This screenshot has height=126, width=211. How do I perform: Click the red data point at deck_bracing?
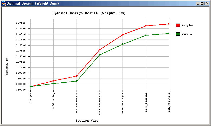(x=146, y=26)
